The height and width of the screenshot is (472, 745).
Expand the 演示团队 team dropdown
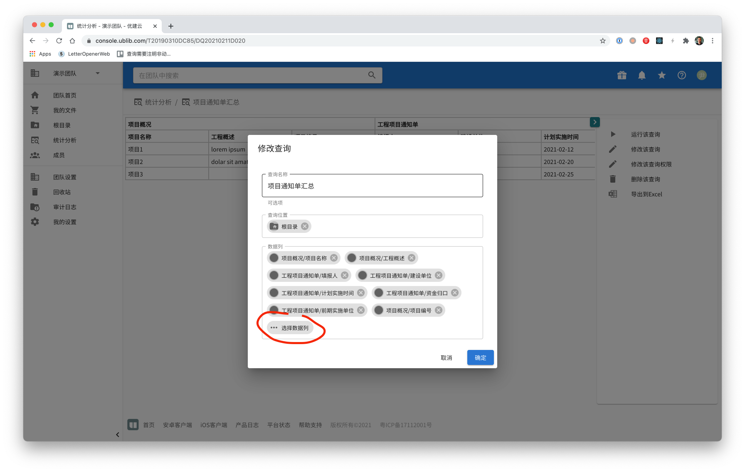[98, 73]
